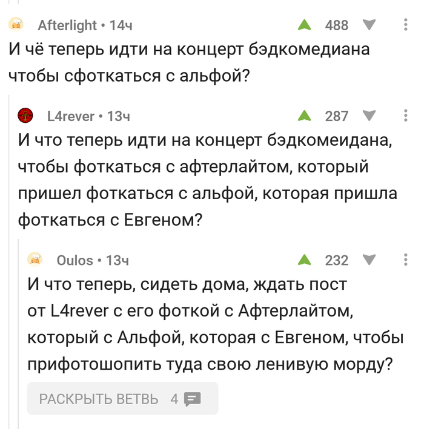Viewport: 424px width, 429px height.
Task: Upvote L4rever's comment
Action: pos(304,116)
